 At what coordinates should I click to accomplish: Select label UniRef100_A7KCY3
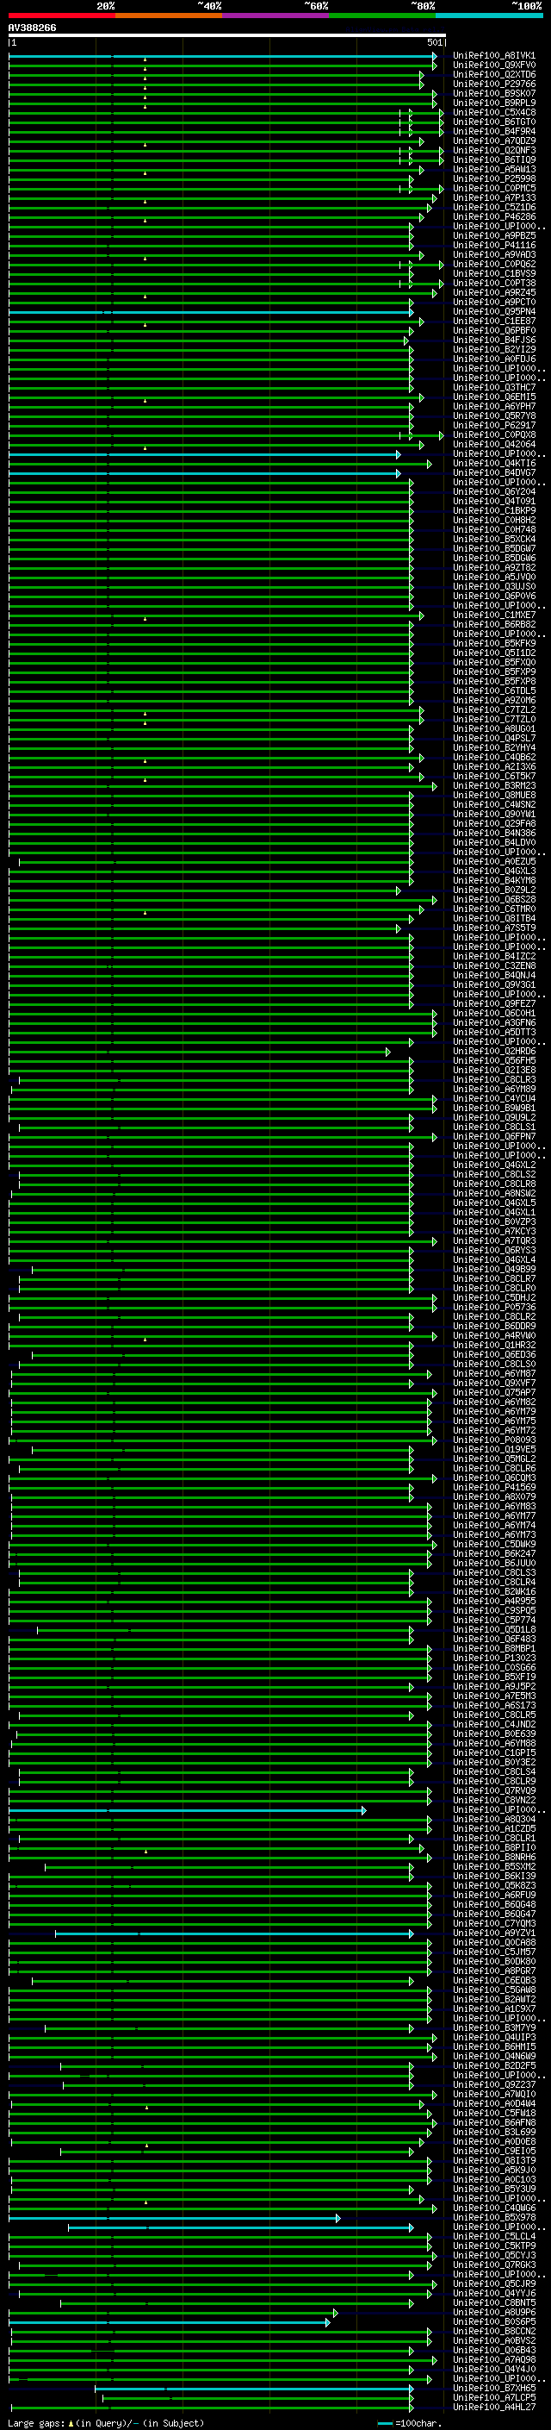pyautogui.click(x=493, y=1232)
